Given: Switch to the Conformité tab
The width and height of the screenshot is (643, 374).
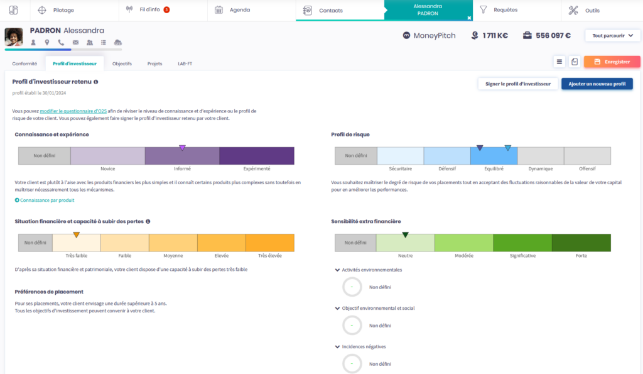Looking at the screenshot, I should click(x=24, y=63).
